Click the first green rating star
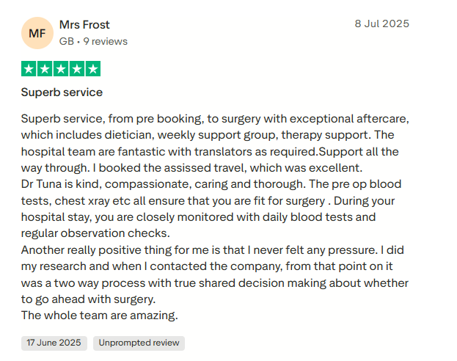 (x=29, y=69)
